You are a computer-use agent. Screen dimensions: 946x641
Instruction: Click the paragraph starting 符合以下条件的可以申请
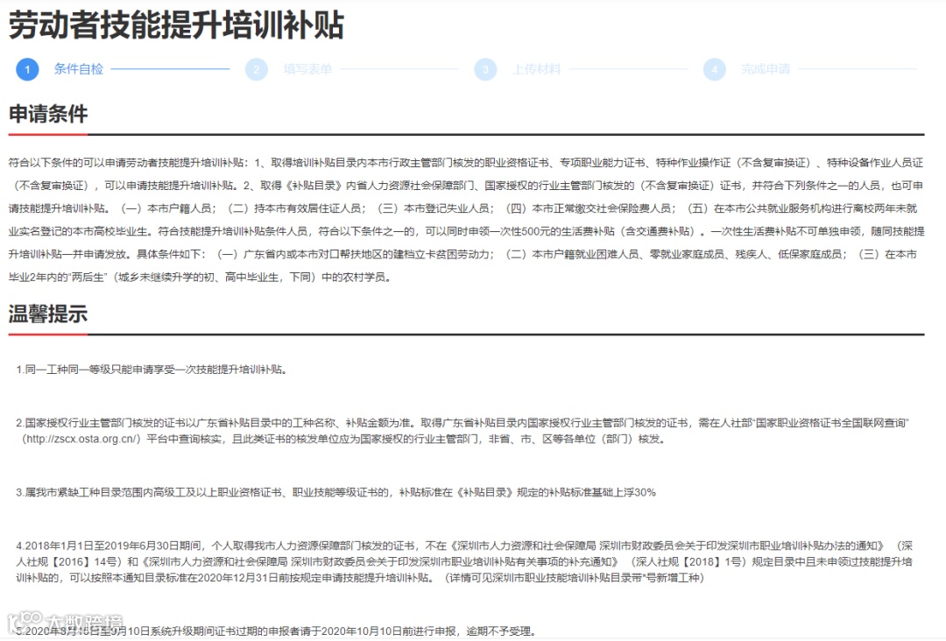(466, 220)
